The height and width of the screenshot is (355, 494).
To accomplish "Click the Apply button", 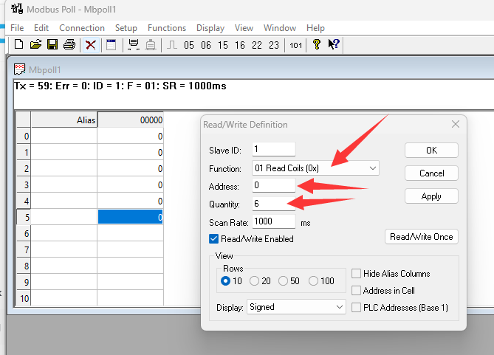I will (x=431, y=196).
